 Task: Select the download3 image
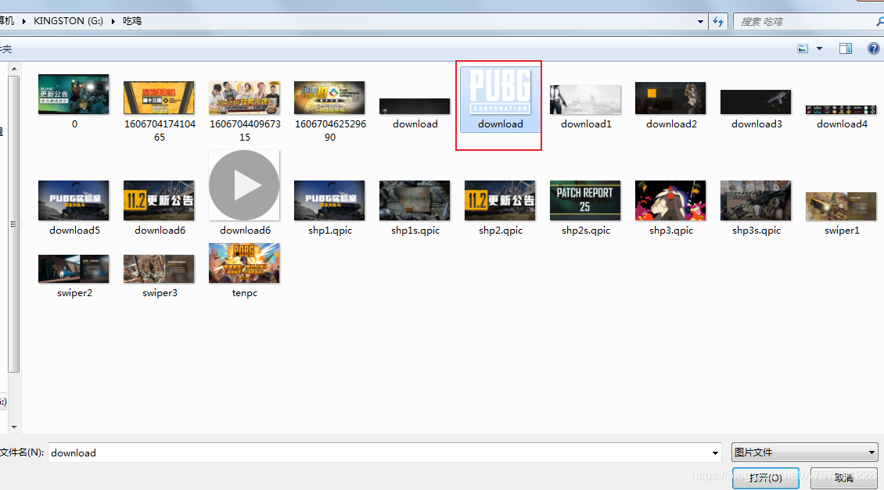pos(756,110)
